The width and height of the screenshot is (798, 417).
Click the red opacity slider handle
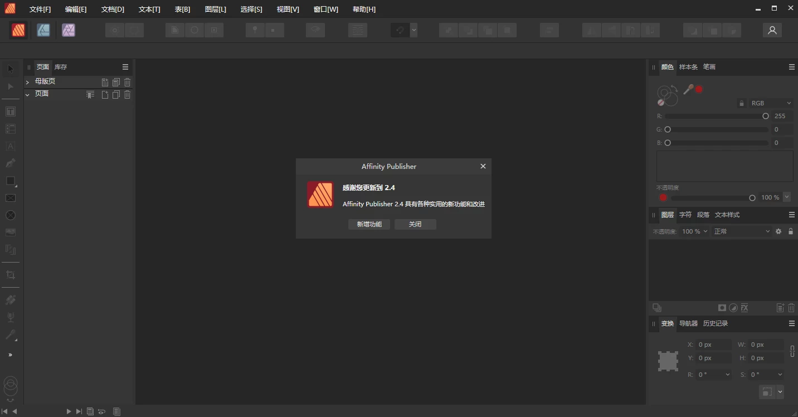663,197
